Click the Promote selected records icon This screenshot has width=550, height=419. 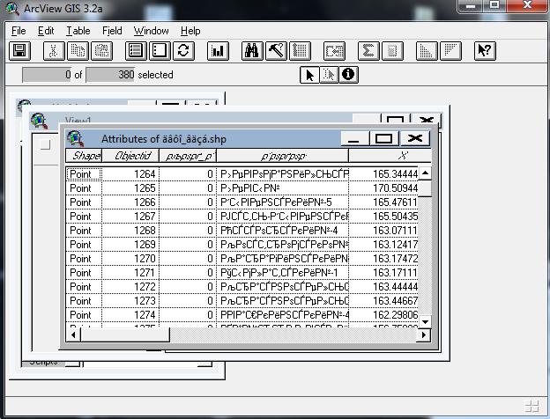click(x=300, y=51)
